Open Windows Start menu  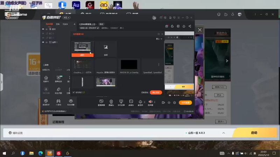coord(4,153)
